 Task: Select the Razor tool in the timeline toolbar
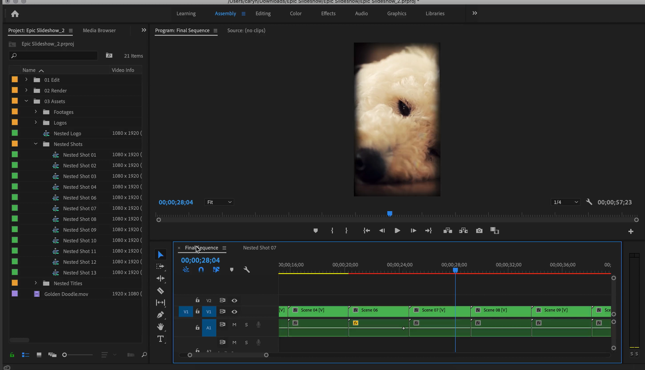(x=161, y=291)
